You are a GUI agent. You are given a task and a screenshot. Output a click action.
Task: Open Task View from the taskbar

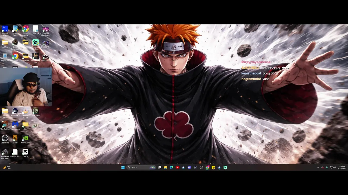[160, 167]
